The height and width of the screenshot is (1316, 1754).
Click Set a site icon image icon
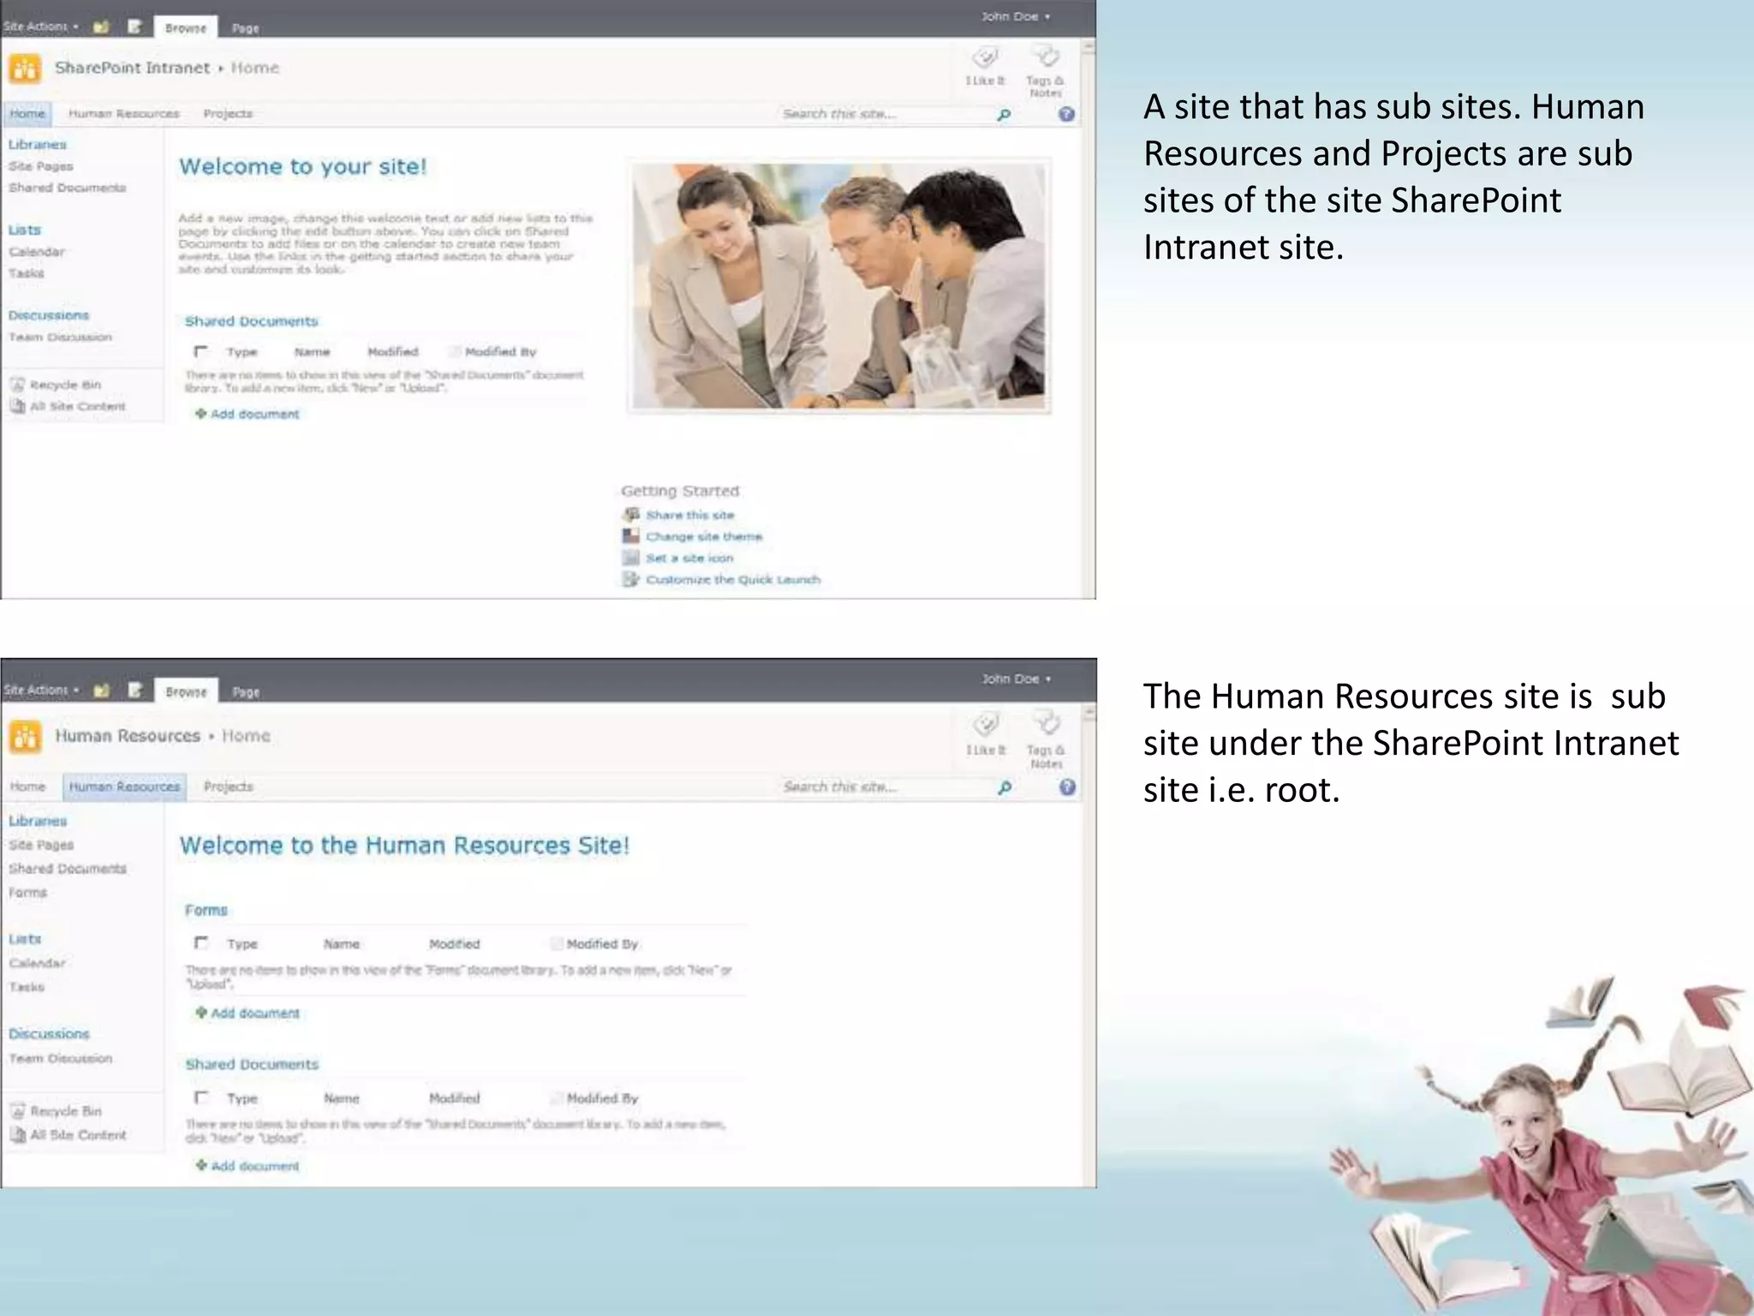631,558
